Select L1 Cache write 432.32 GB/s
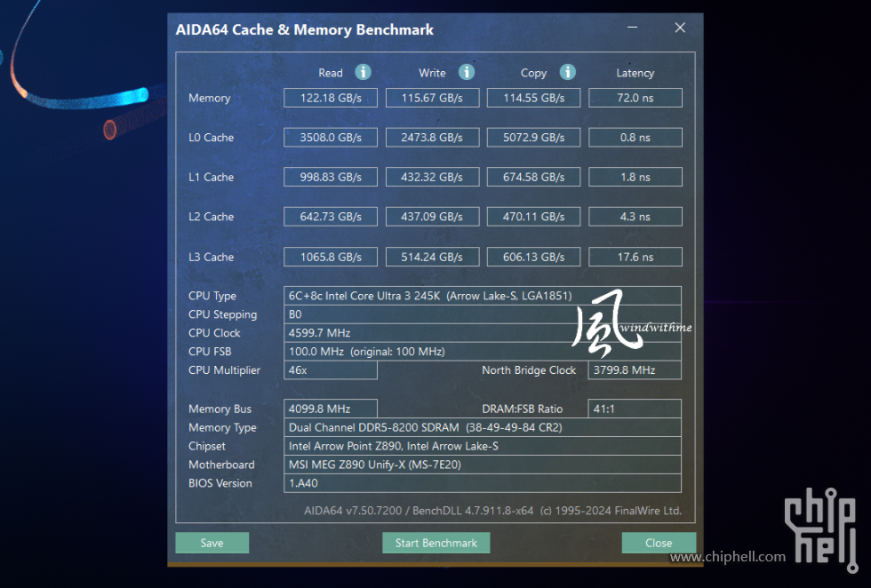The width and height of the screenshot is (871, 588). pyautogui.click(x=432, y=177)
